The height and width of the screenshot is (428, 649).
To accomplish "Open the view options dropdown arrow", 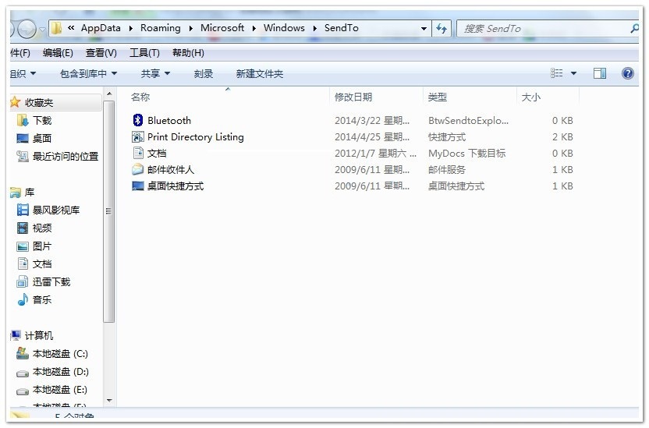I will (574, 73).
